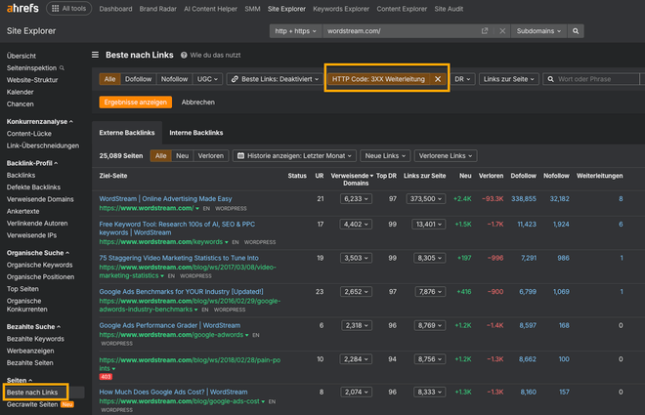
Task: Open Organische Keywords in sidebar
Action: pos(39,265)
